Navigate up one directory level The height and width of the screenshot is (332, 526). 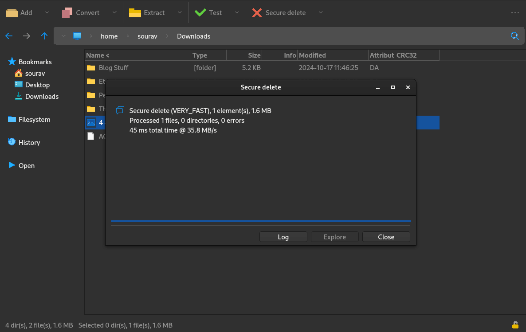click(x=44, y=36)
